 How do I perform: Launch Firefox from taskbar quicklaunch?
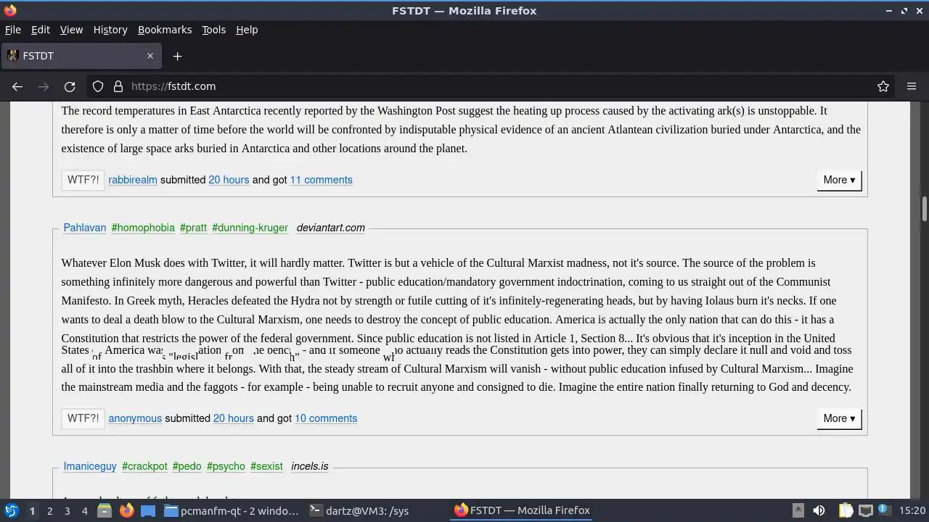pyautogui.click(x=126, y=510)
